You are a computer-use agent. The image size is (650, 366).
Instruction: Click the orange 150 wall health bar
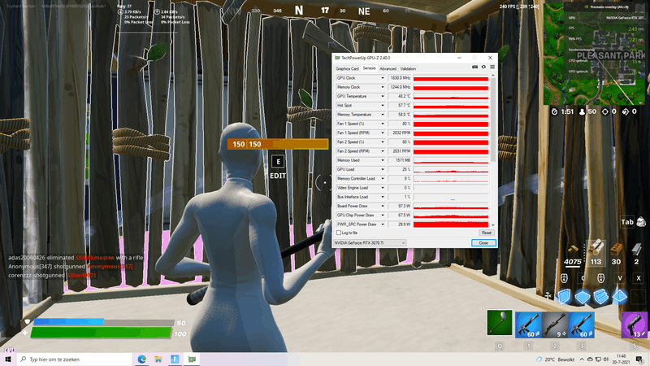(x=278, y=144)
